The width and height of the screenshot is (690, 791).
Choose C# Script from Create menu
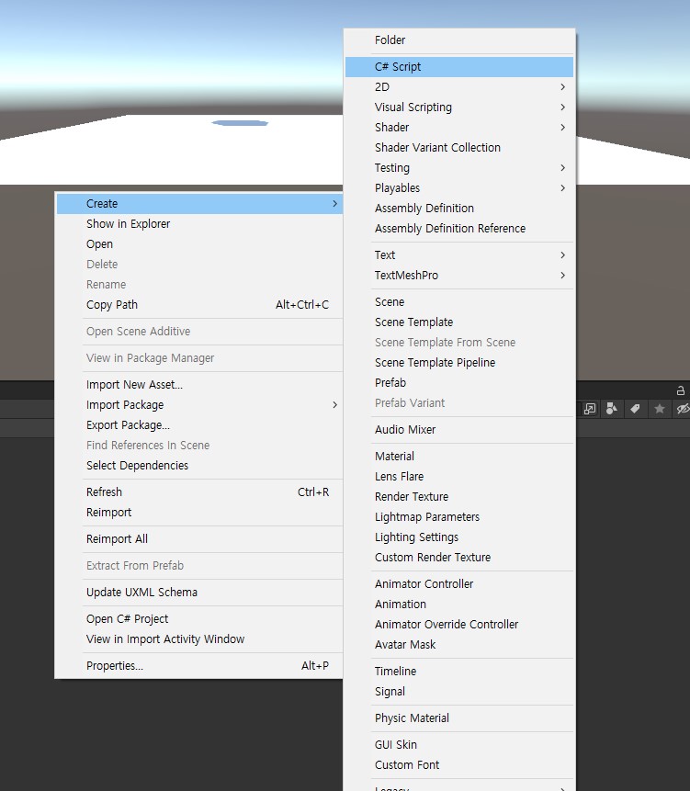459,67
